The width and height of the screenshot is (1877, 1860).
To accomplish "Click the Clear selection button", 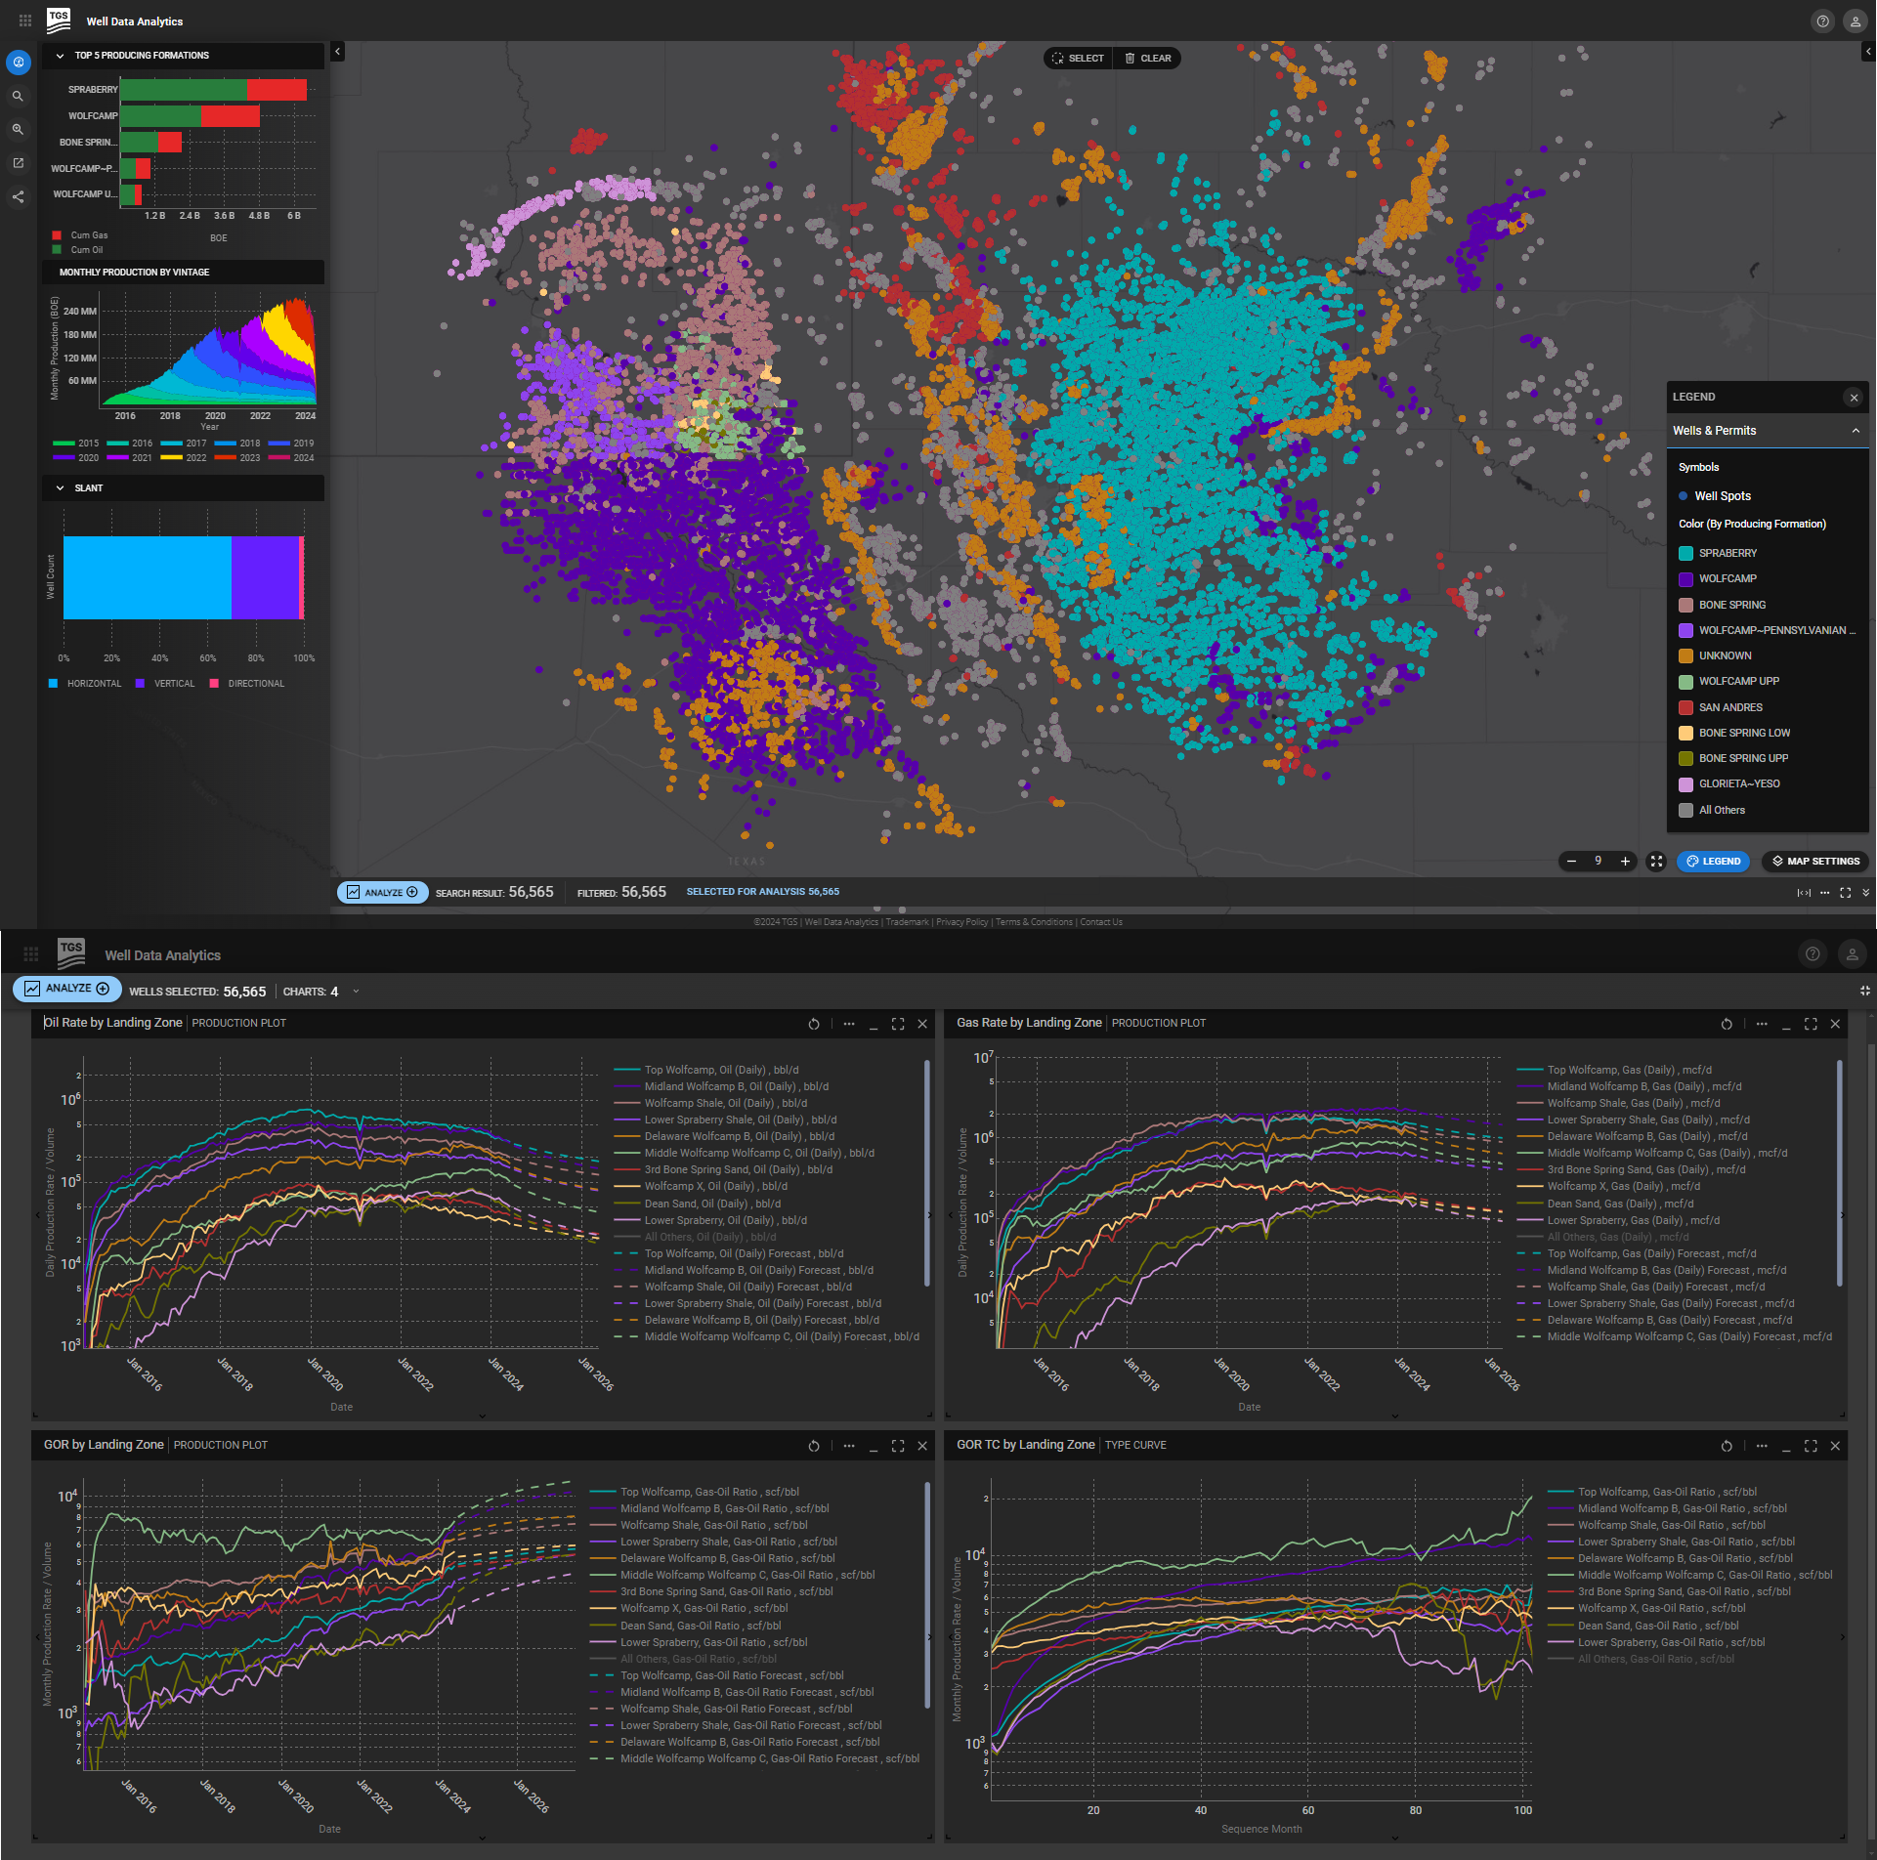I will tap(1147, 59).
